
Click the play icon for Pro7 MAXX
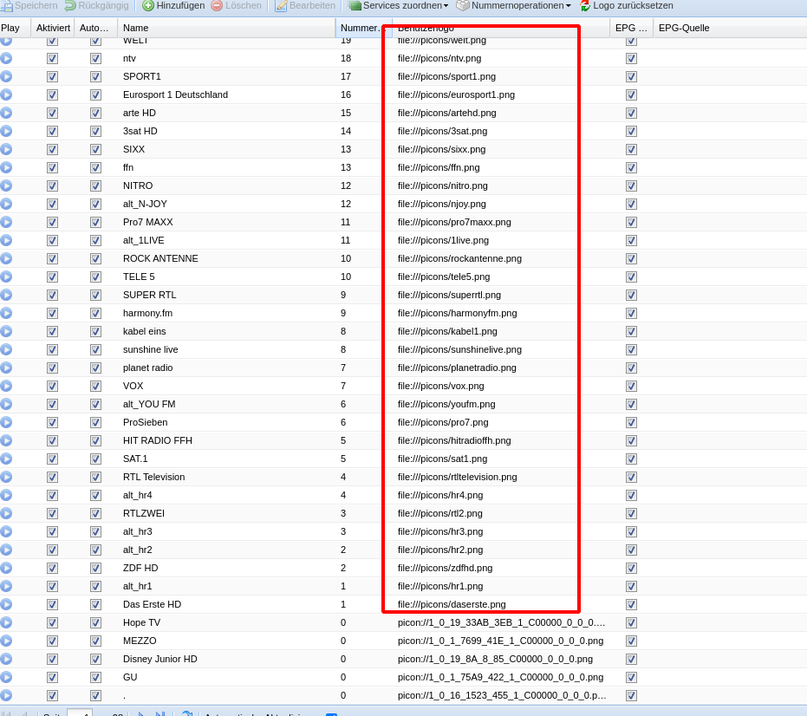point(6,222)
